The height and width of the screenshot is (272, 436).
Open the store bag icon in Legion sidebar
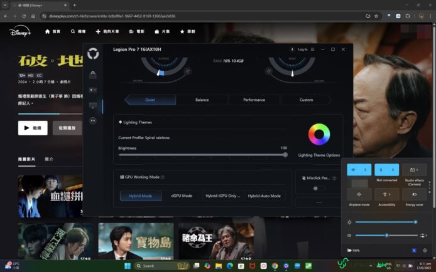point(93,75)
